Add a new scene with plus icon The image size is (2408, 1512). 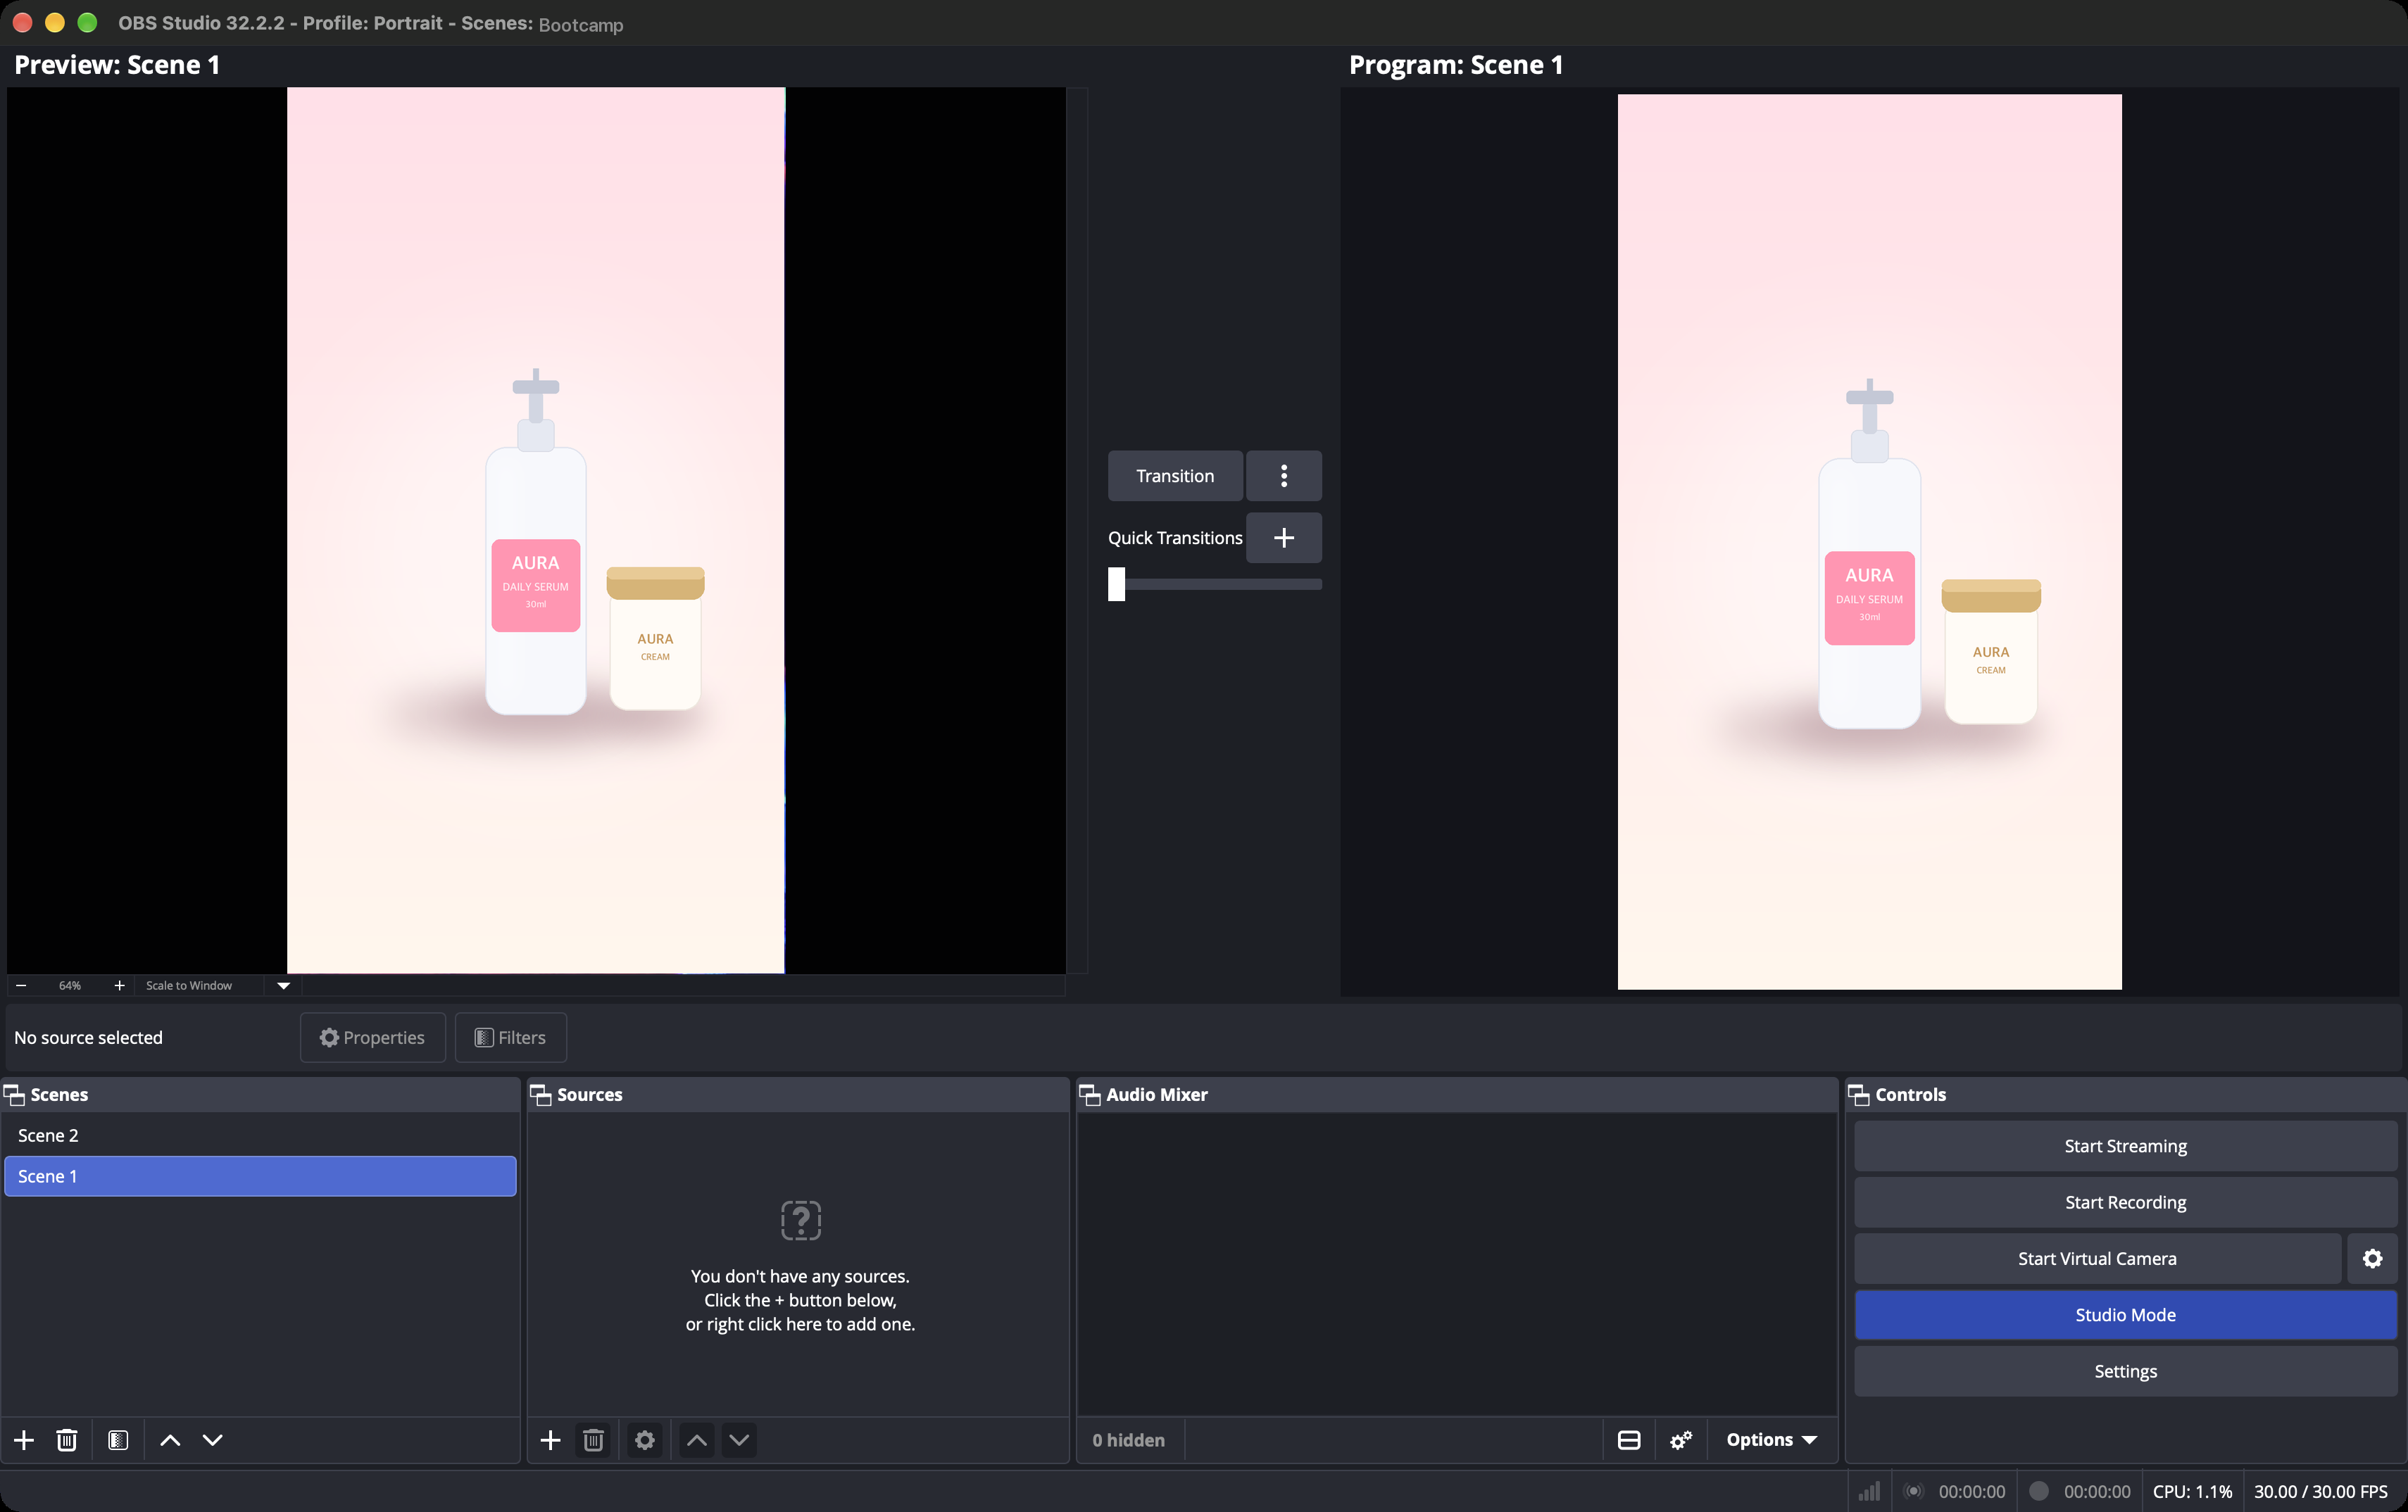(x=24, y=1440)
